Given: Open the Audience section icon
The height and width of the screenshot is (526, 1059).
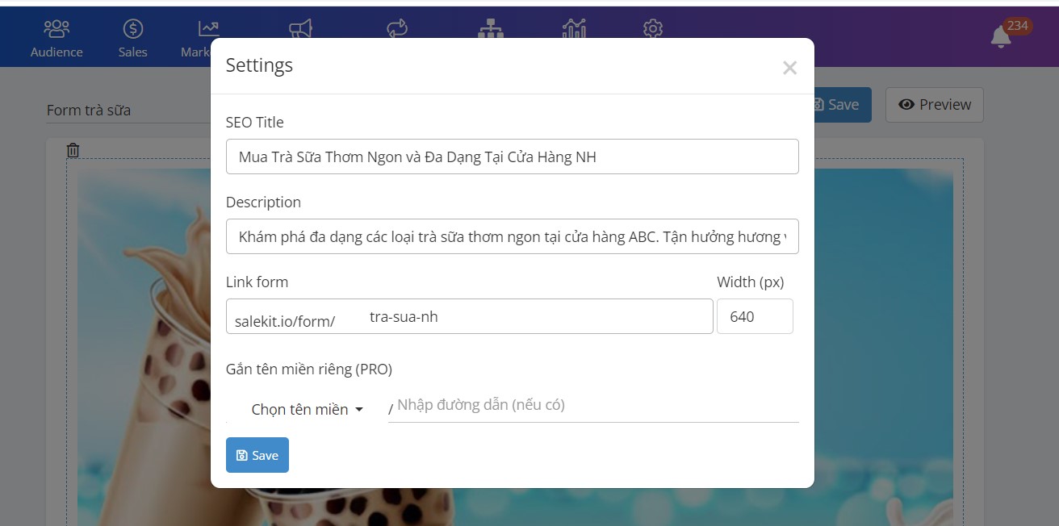Looking at the screenshot, I should [57, 29].
